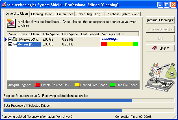Maximize the System Shield window
Viewport: 178px width, 120px height.
click(x=167, y=5)
